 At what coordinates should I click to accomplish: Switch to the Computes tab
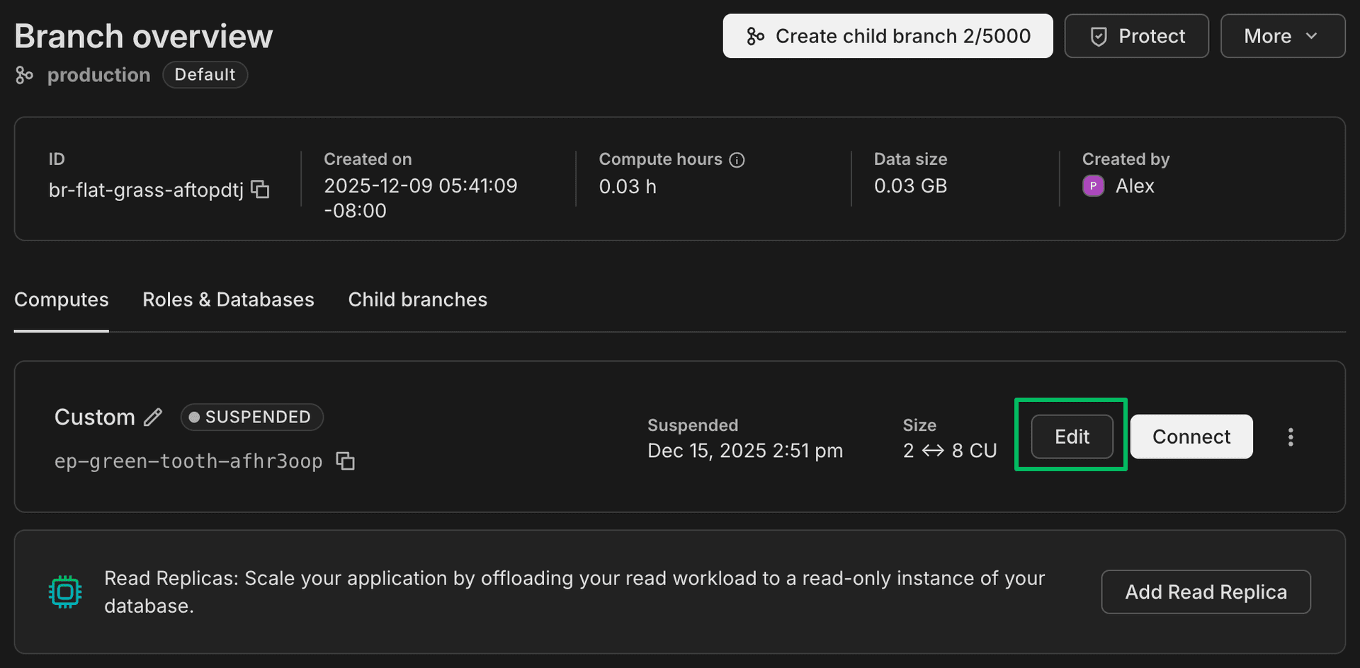coord(62,300)
